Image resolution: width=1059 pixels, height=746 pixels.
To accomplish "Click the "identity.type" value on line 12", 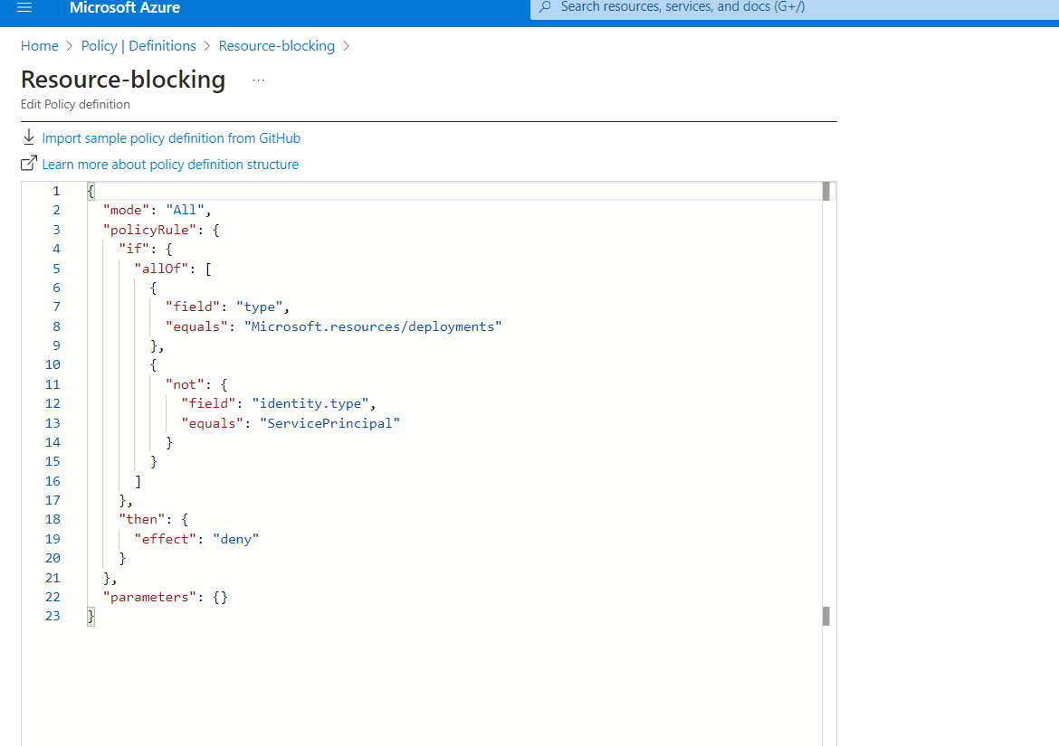I will coord(310,403).
